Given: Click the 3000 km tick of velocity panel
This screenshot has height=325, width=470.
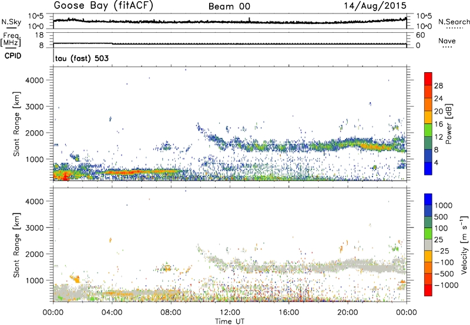Looking at the screenshot, I should (x=35, y=228).
